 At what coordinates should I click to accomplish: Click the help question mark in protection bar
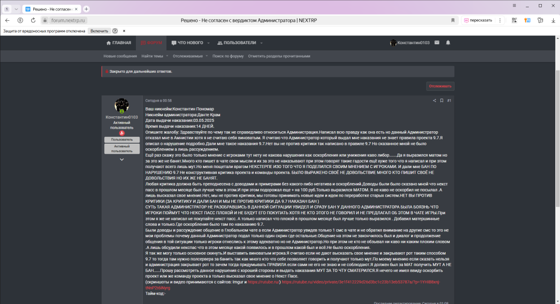(115, 31)
